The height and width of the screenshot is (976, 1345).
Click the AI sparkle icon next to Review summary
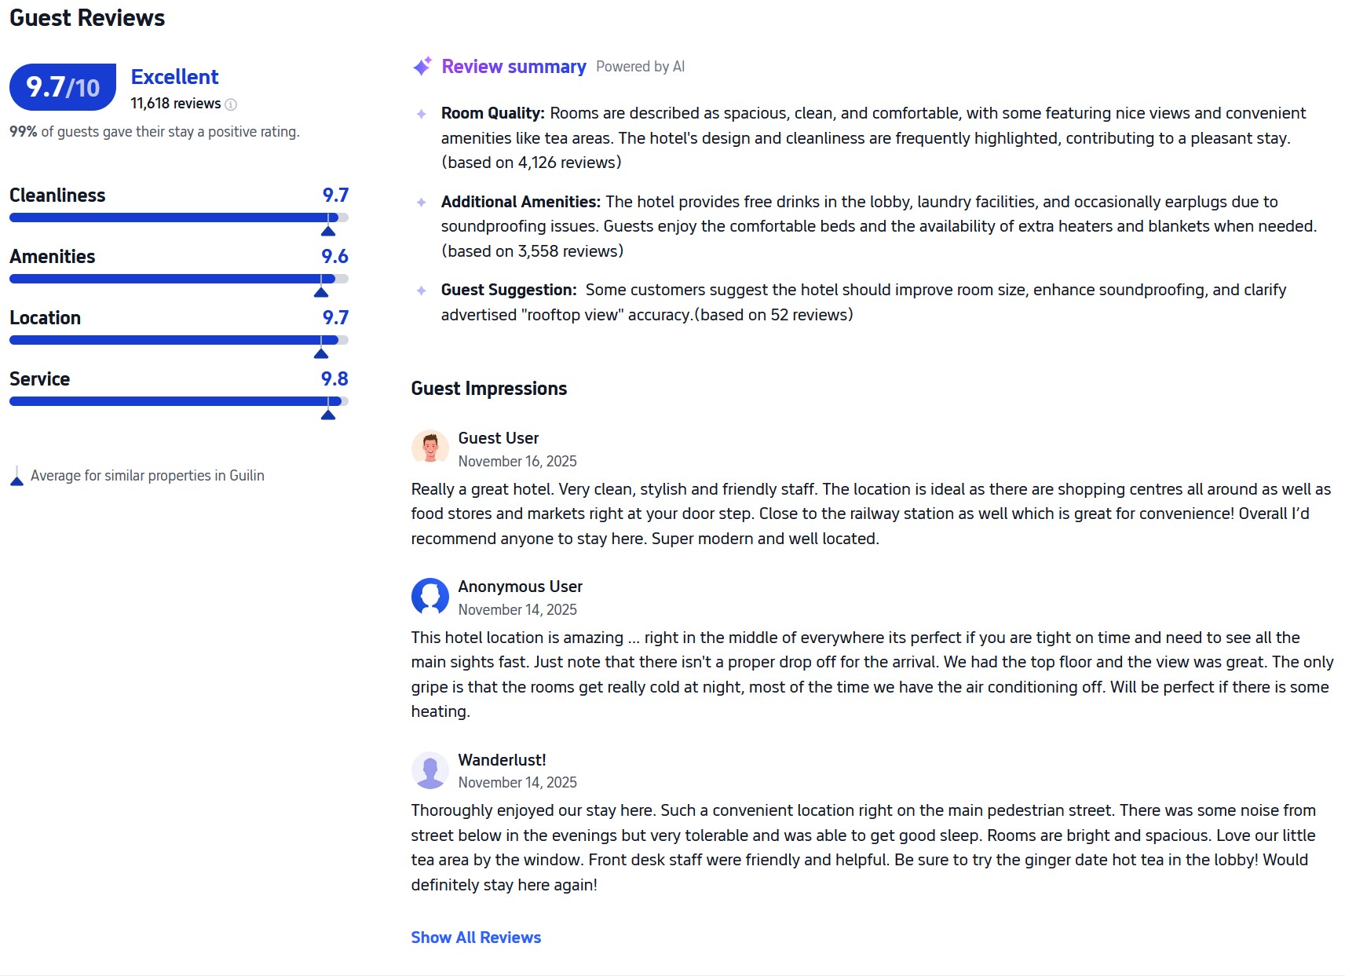[x=422, y=67]
